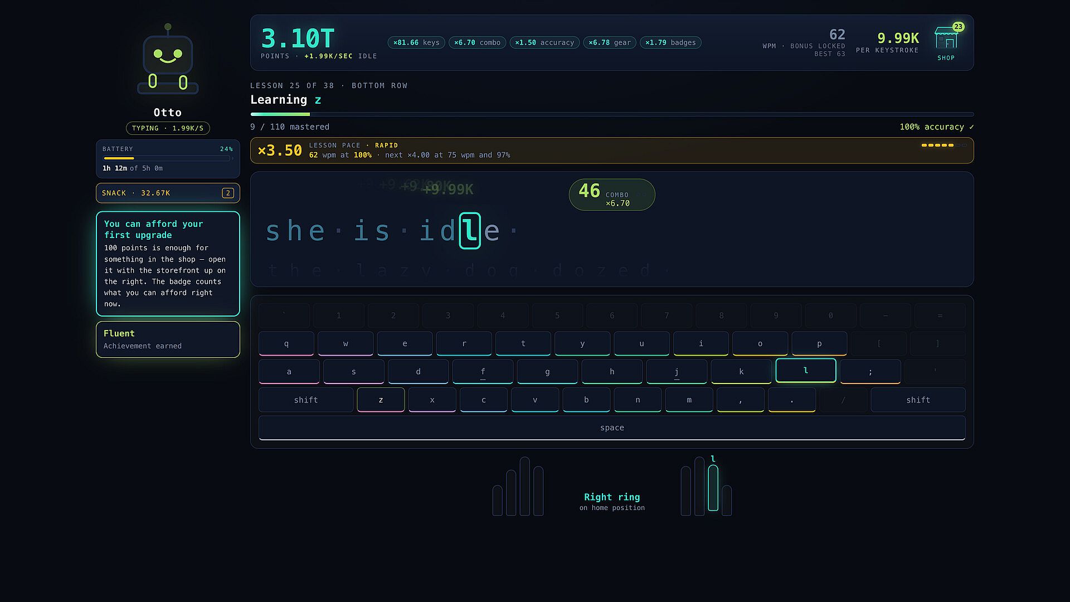This screenshot has height=602, width=1070.
Task: Click the snack count badge showing 2
Action: click(x=227, y=193)
